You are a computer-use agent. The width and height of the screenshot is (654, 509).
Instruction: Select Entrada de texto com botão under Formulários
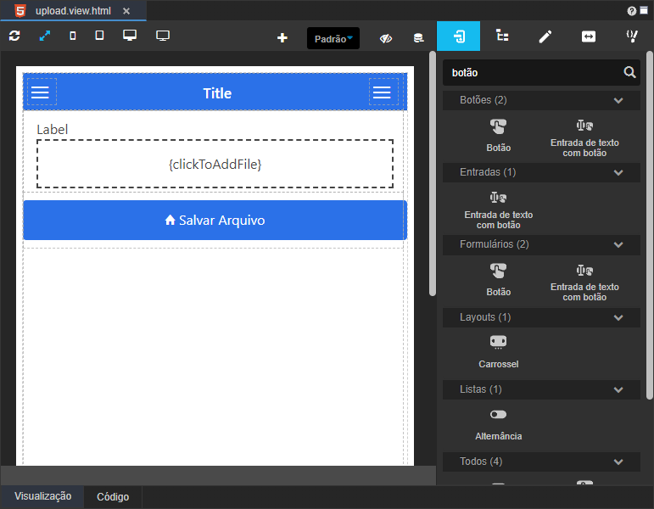pyautogui.click(x=584, y=282)
